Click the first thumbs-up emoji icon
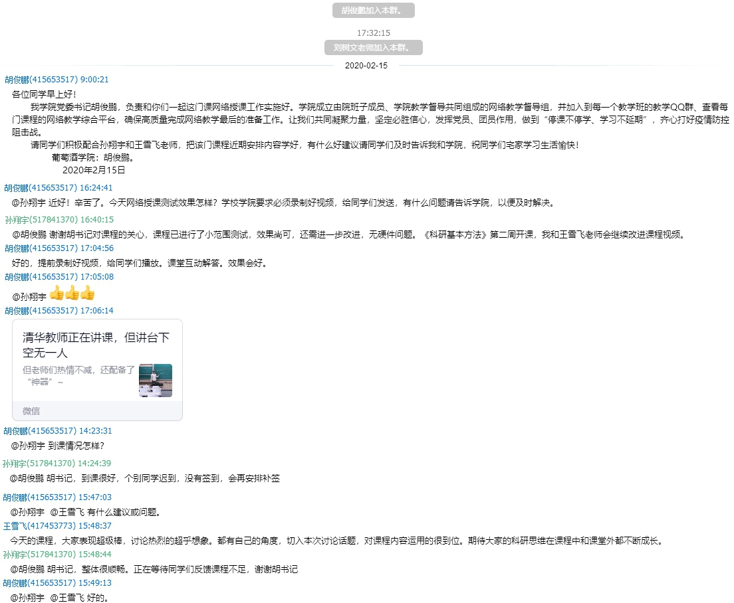Viewport: 734px width, 603px height. point(57,293)
